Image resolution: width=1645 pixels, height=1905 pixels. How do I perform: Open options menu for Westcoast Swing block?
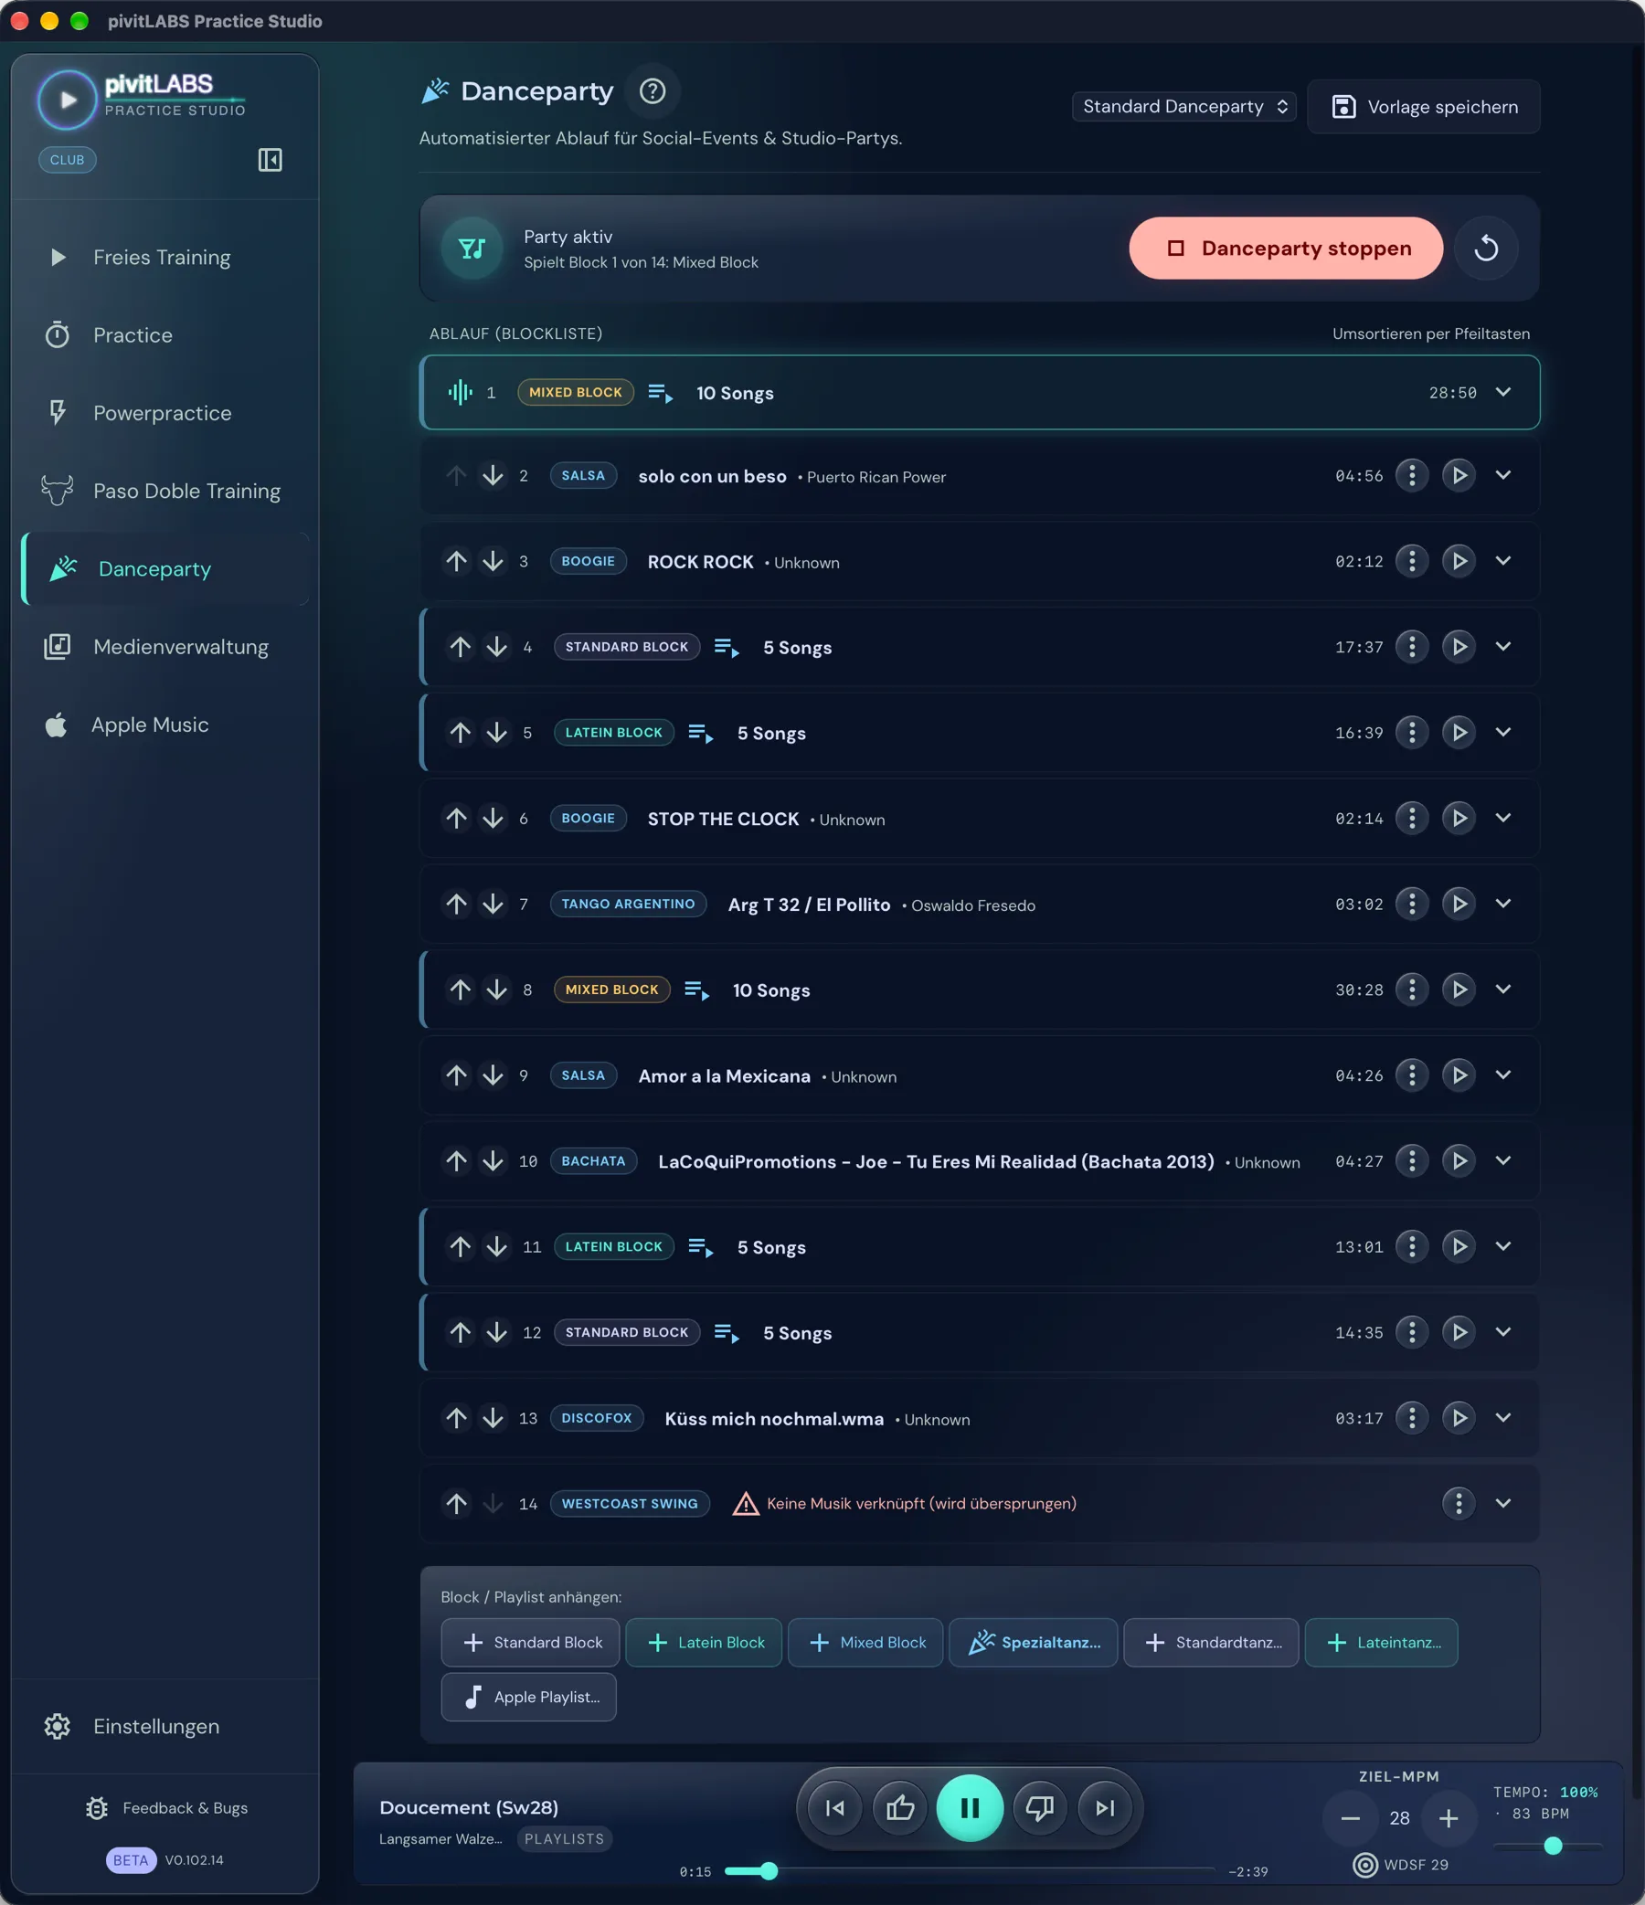1459,1503
